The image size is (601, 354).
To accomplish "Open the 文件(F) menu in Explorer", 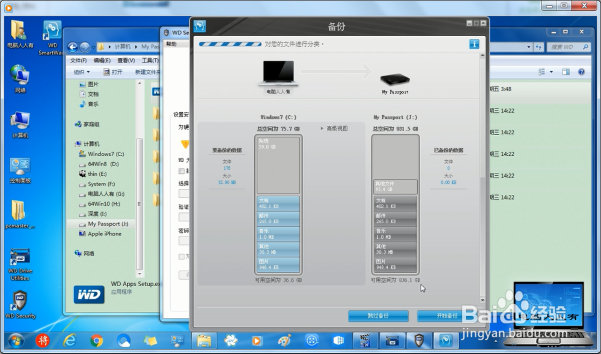I will coord(78,61).
